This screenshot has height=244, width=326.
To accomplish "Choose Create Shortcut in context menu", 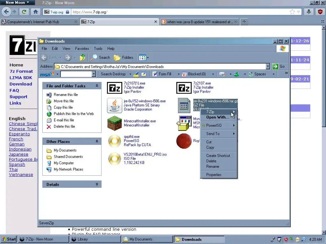I will pyautogui.click(x=218, y=156).
